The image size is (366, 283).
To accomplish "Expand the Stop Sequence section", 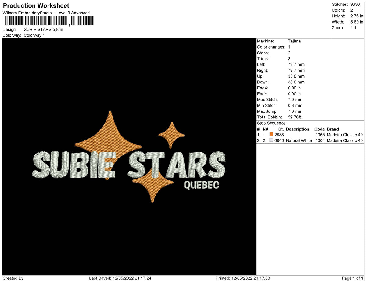I will 272,123.
